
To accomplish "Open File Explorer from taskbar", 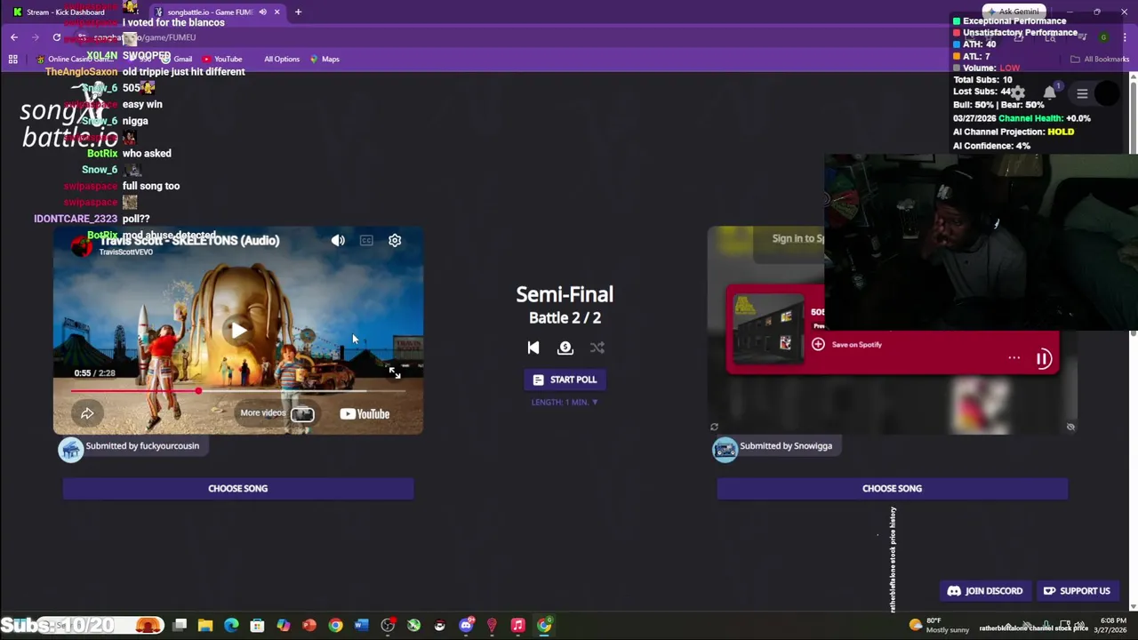I will pyautogui.click(x=205, y=626).
